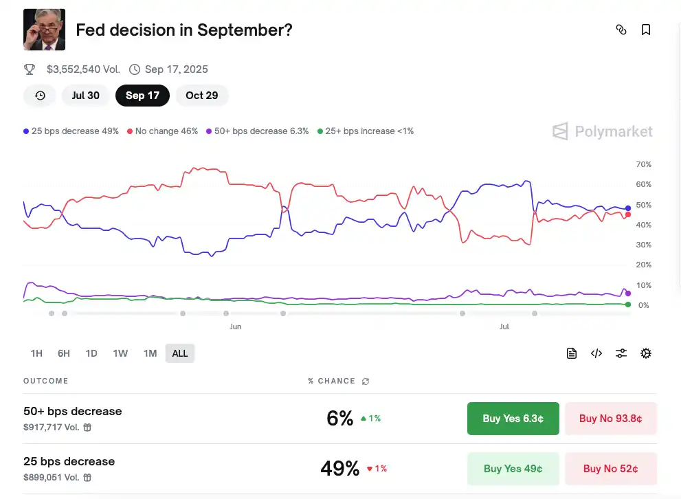Click the 25 bps decrease legend dot
This screenshot has width=681, height=499.
(26, 131)
